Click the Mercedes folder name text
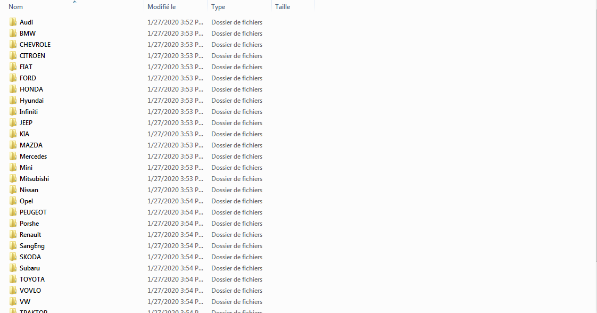 (33, 156)
